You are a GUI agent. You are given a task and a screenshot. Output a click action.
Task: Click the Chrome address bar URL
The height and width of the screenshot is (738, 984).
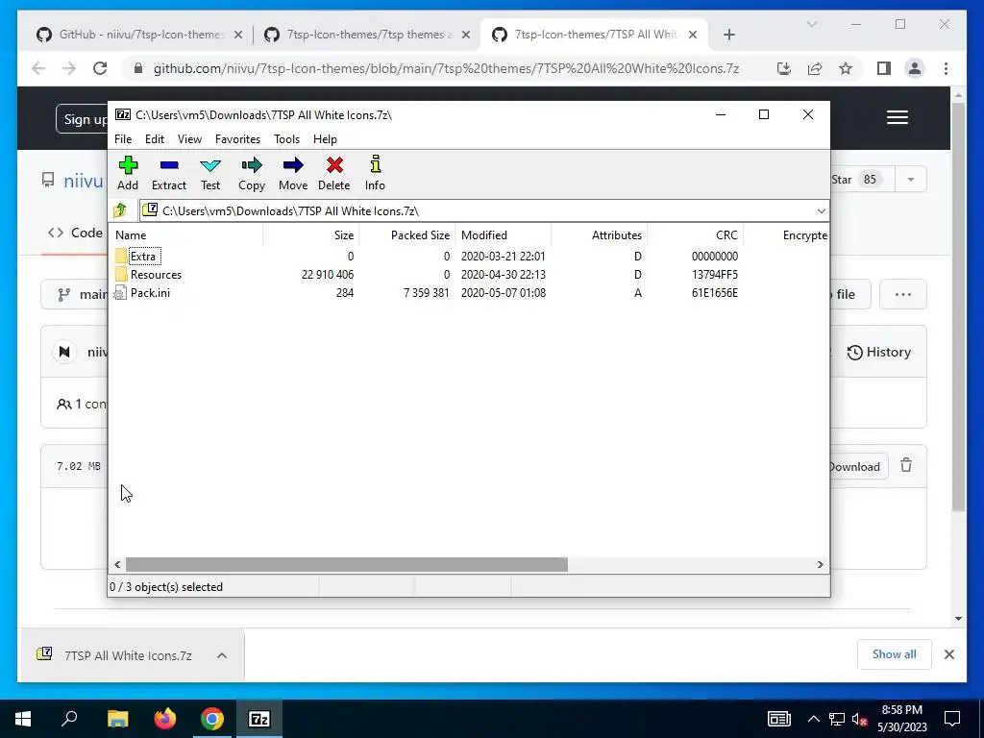pos(446,68)
